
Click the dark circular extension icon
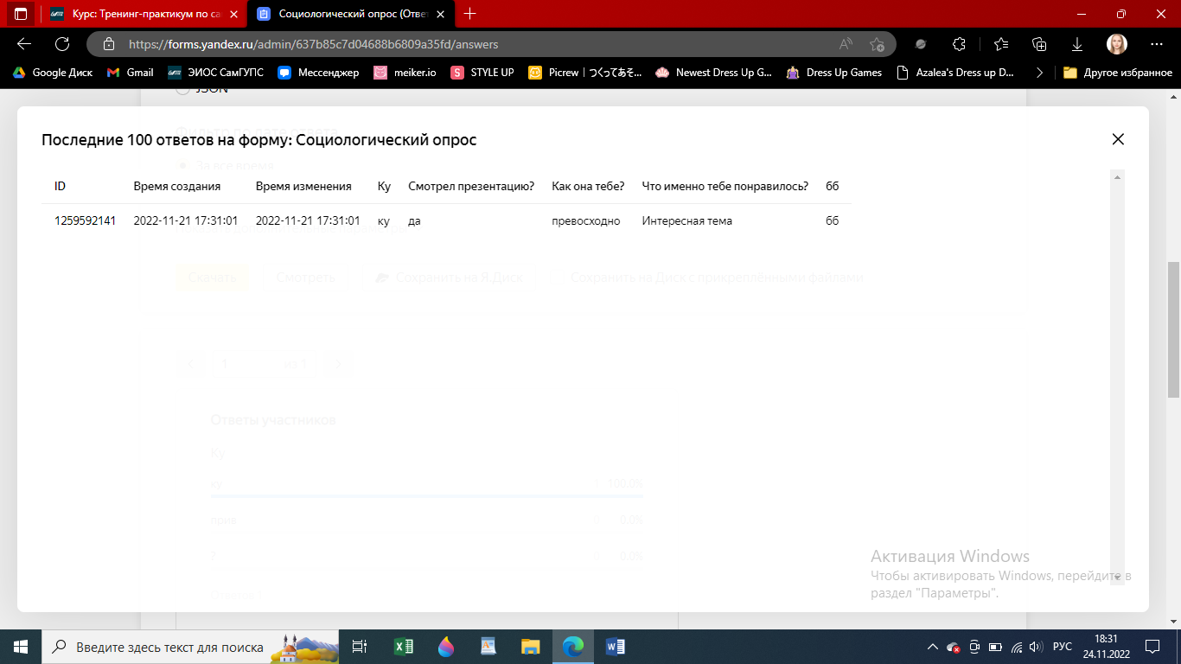click(921, 44)
